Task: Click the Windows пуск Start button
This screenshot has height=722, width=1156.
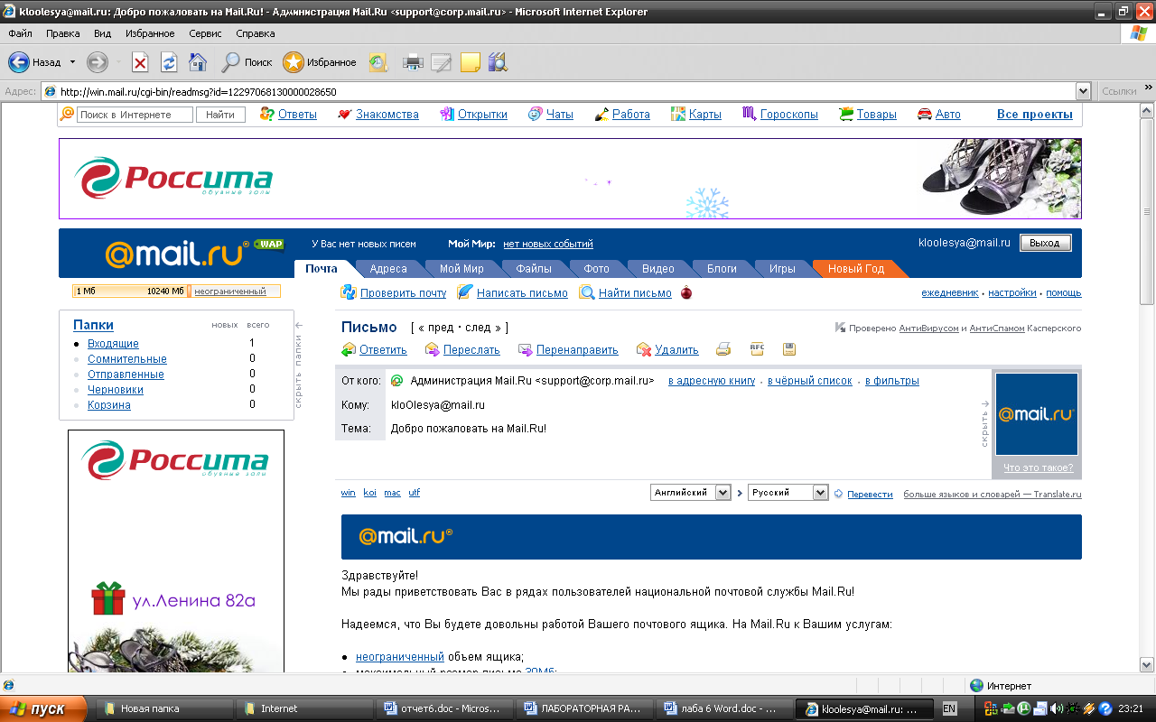Action: (x=45, y=709)
